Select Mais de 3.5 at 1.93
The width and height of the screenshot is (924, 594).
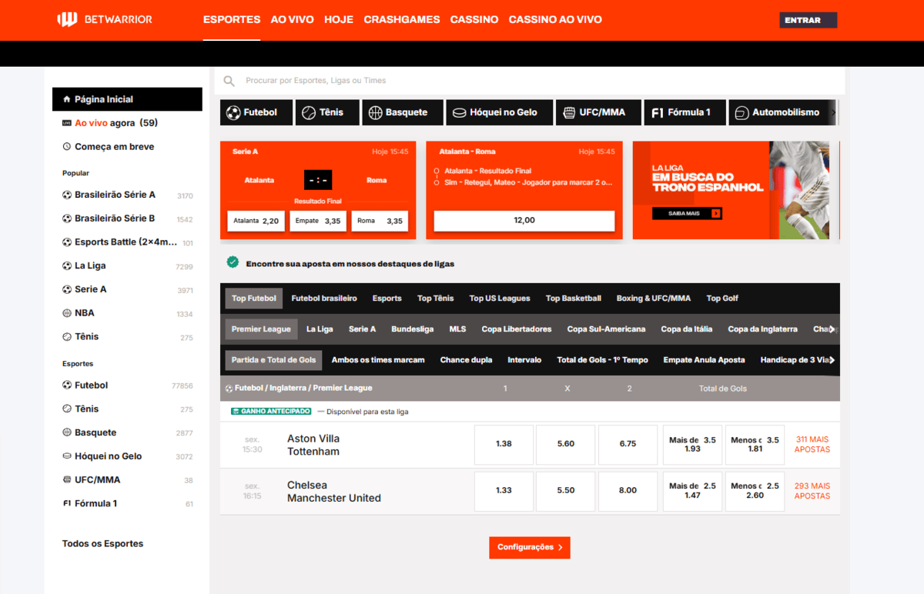(692, 445)
